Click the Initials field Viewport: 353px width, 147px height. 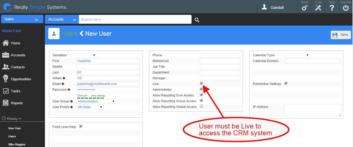[108, 78]
